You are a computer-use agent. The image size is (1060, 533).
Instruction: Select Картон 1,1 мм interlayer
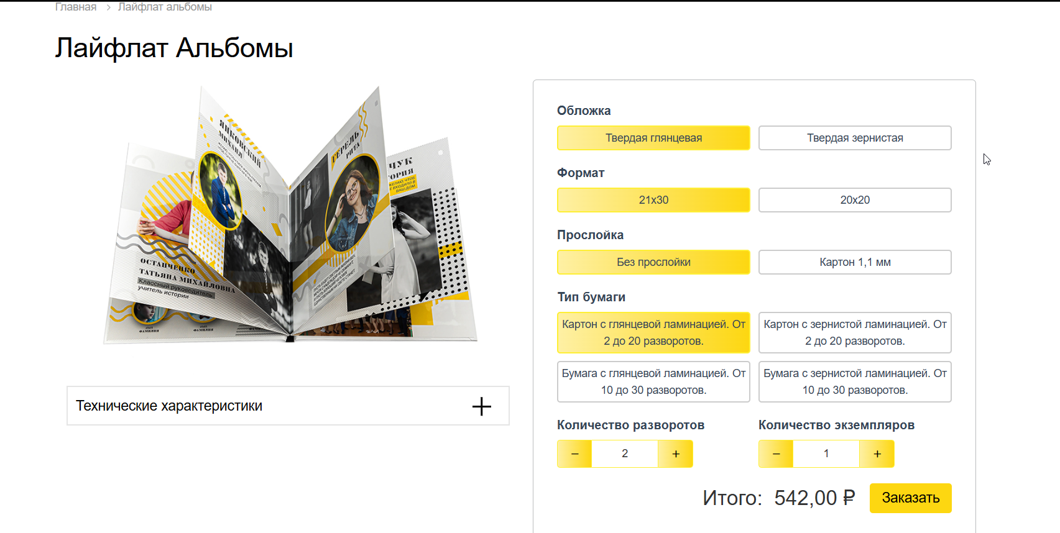point(855,262)
